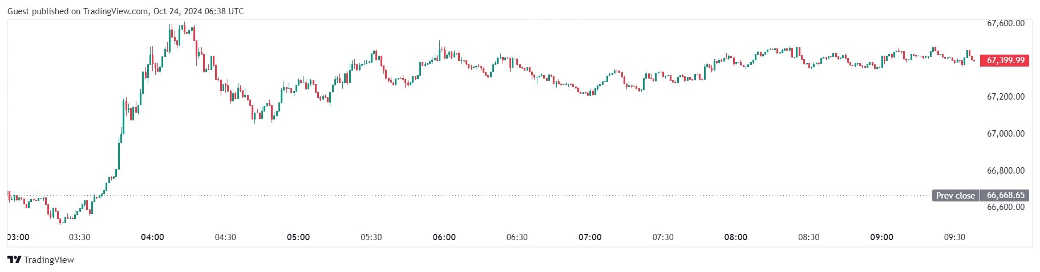Select the 03:00 time axis marker
This screenshot has height=272, width=1040.
point(18,237)
